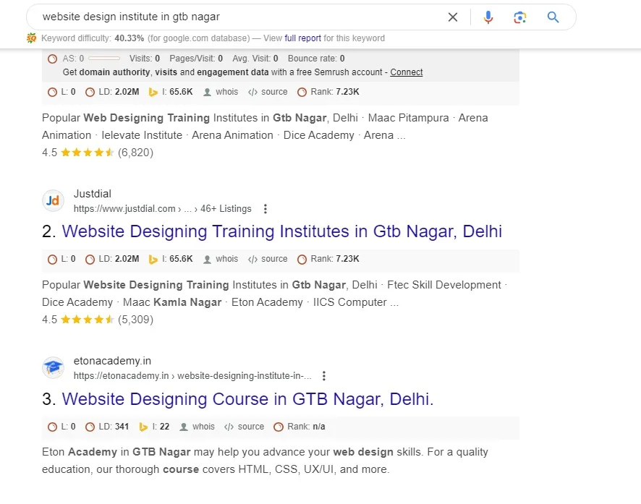Click the SEOquake icon beside Keyword difficulty

[x=32, y=38]
